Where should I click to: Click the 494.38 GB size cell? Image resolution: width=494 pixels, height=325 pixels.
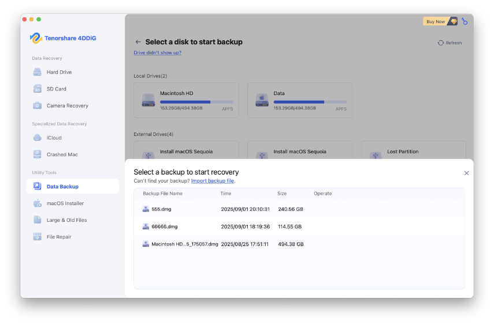tap(291, 244)
